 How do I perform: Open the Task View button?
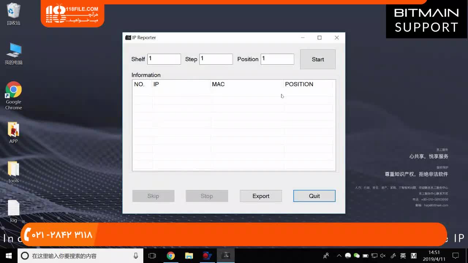coord(152,256)
